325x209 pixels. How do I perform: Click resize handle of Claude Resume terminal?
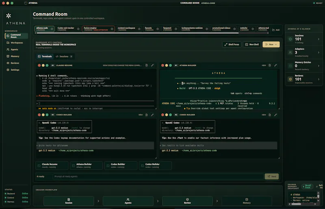[156, 108]
